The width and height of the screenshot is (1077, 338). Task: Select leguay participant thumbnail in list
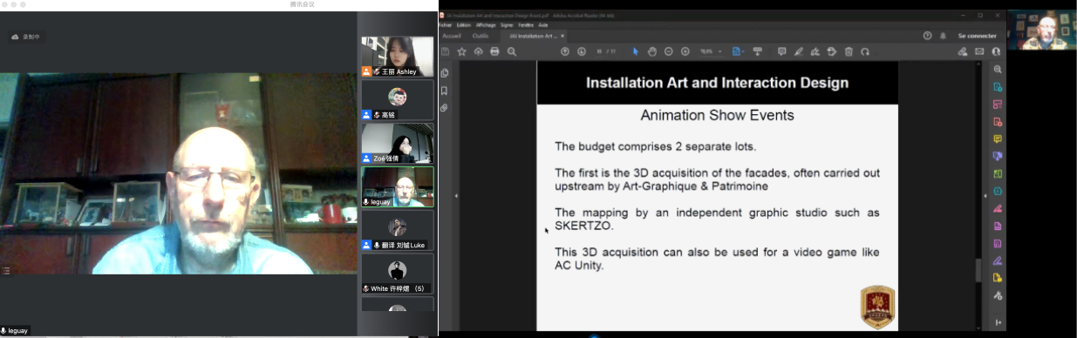pos(398,186)
